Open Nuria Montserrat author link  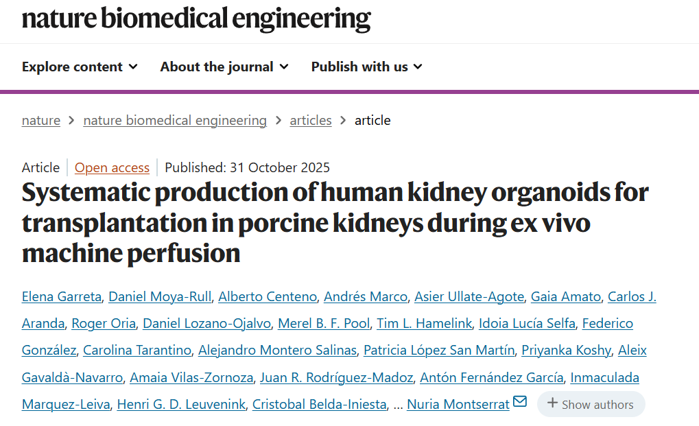tap(458, 404)
